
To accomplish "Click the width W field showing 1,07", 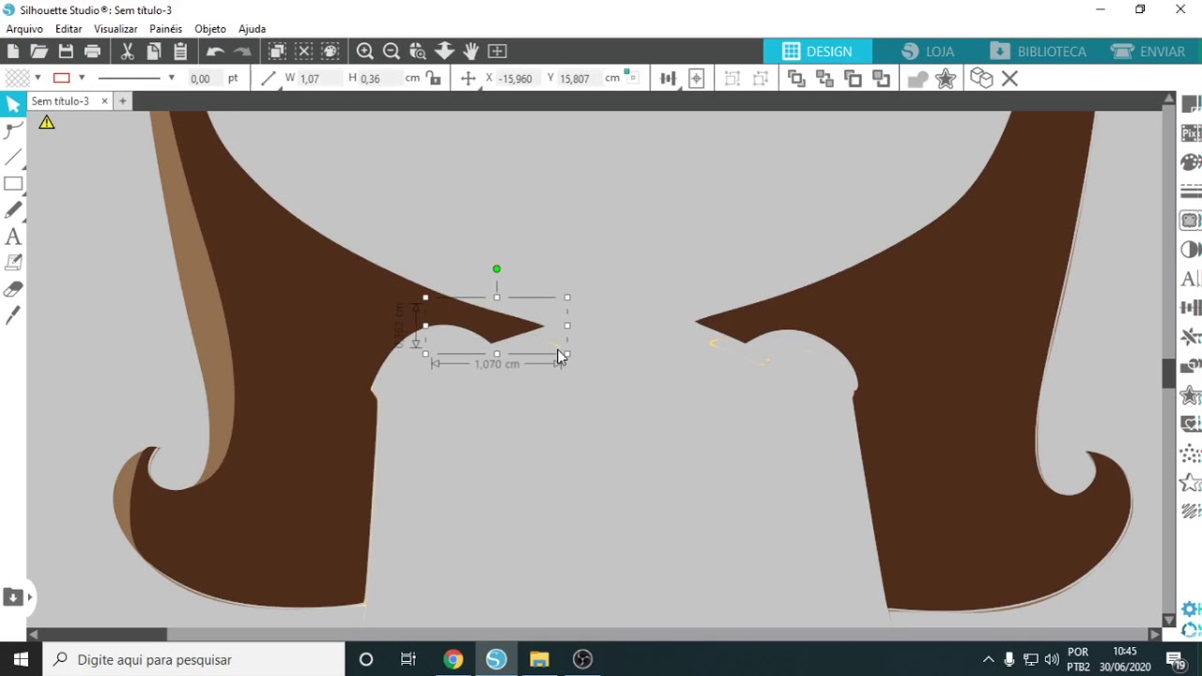I will pos(319,79).
